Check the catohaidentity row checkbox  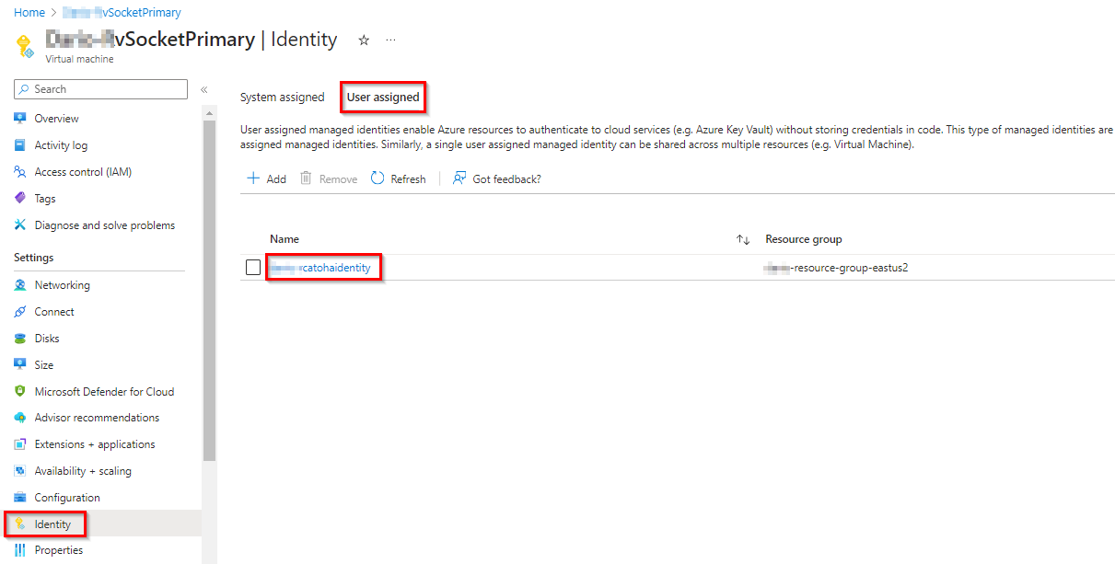253,268
